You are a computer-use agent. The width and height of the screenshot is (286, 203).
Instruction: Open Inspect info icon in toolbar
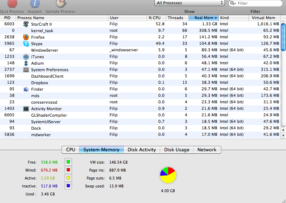point(35,4)
